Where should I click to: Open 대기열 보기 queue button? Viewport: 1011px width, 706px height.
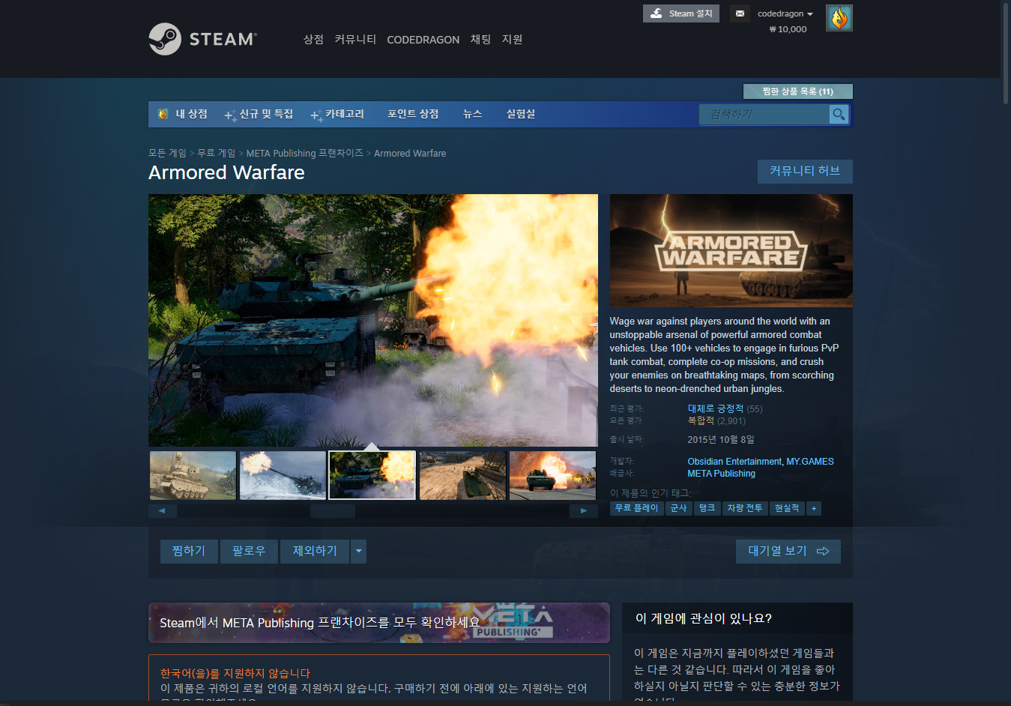tap(788, 552)
